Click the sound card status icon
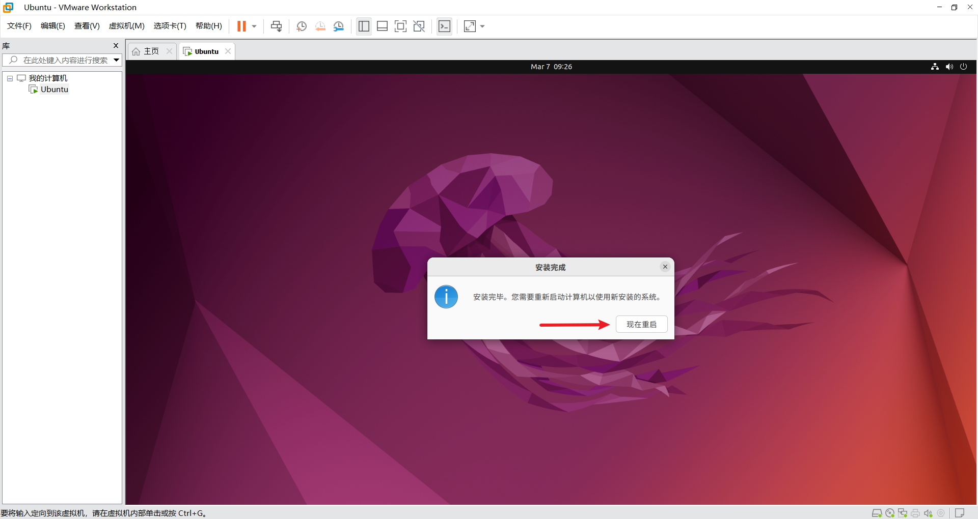Viewport: 978px width, 519px height. point(928,513)
